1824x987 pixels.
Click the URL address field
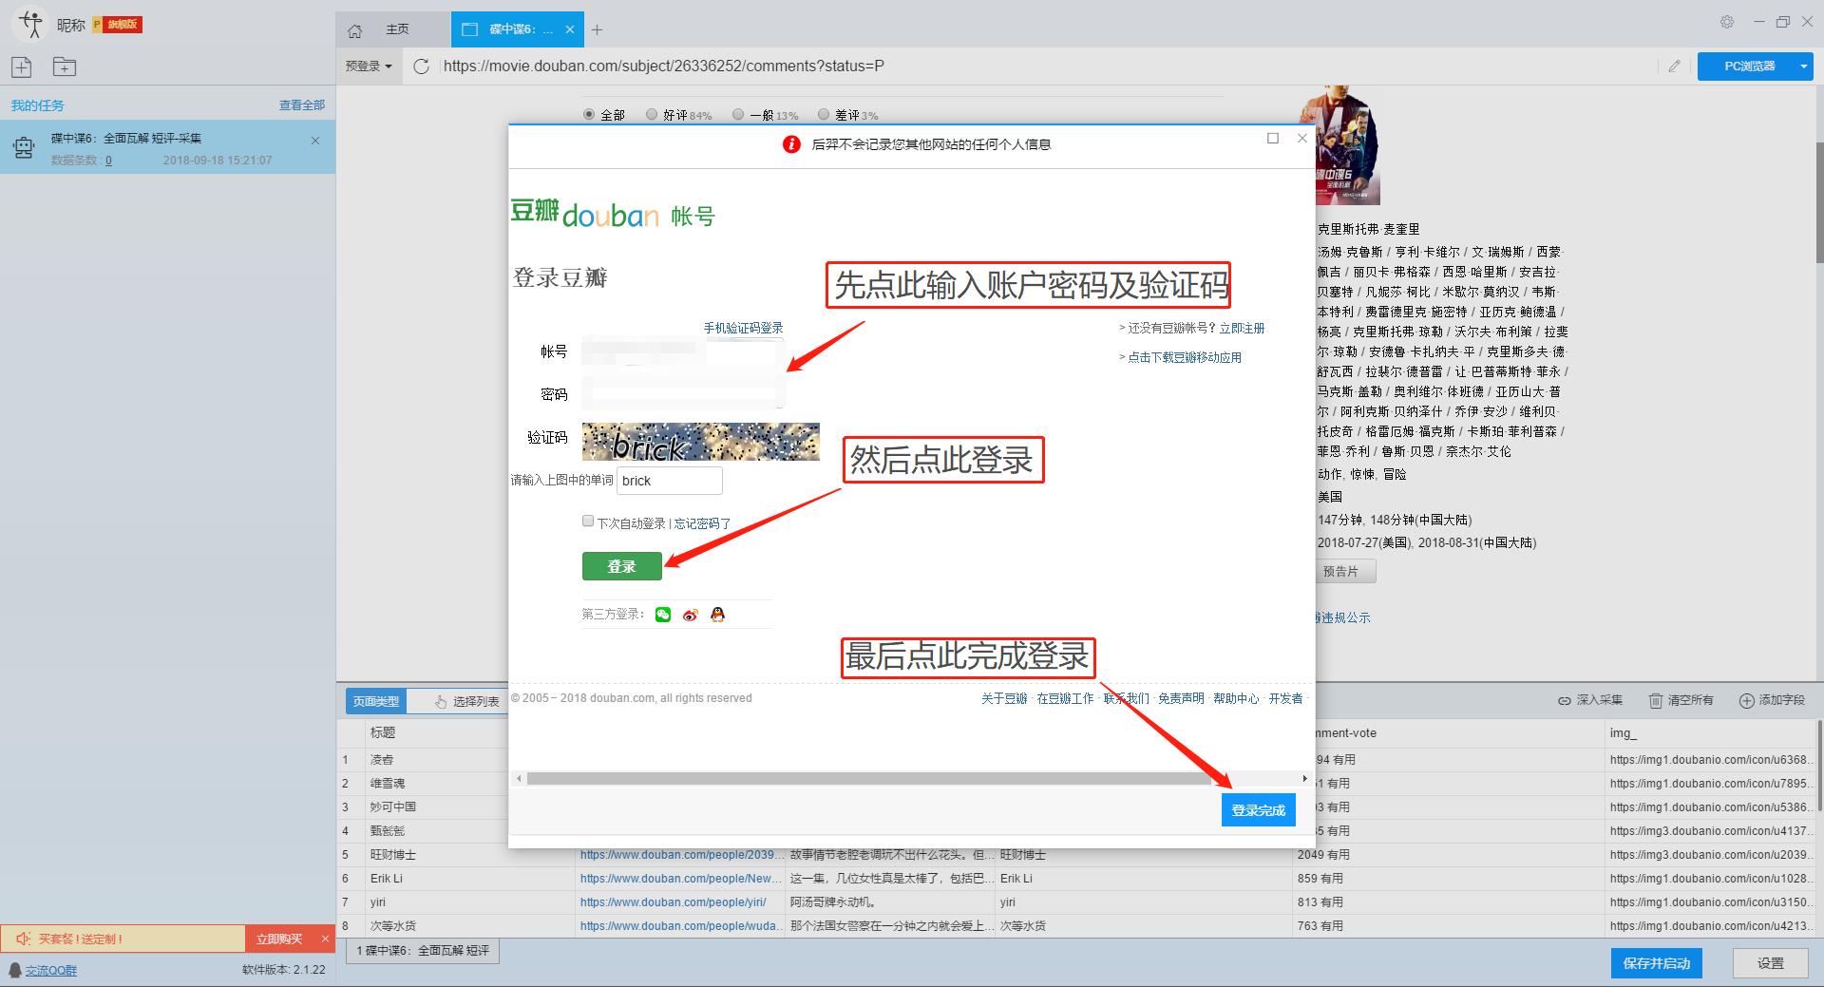tap(1045, 66)
